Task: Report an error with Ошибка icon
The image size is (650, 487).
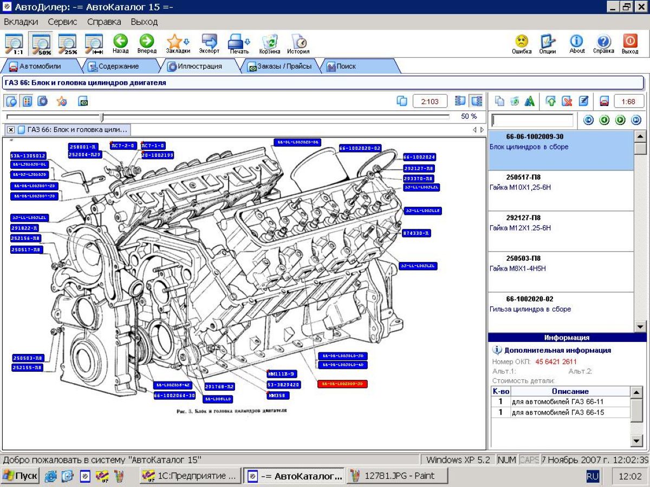Action: [x=522, y=44]
